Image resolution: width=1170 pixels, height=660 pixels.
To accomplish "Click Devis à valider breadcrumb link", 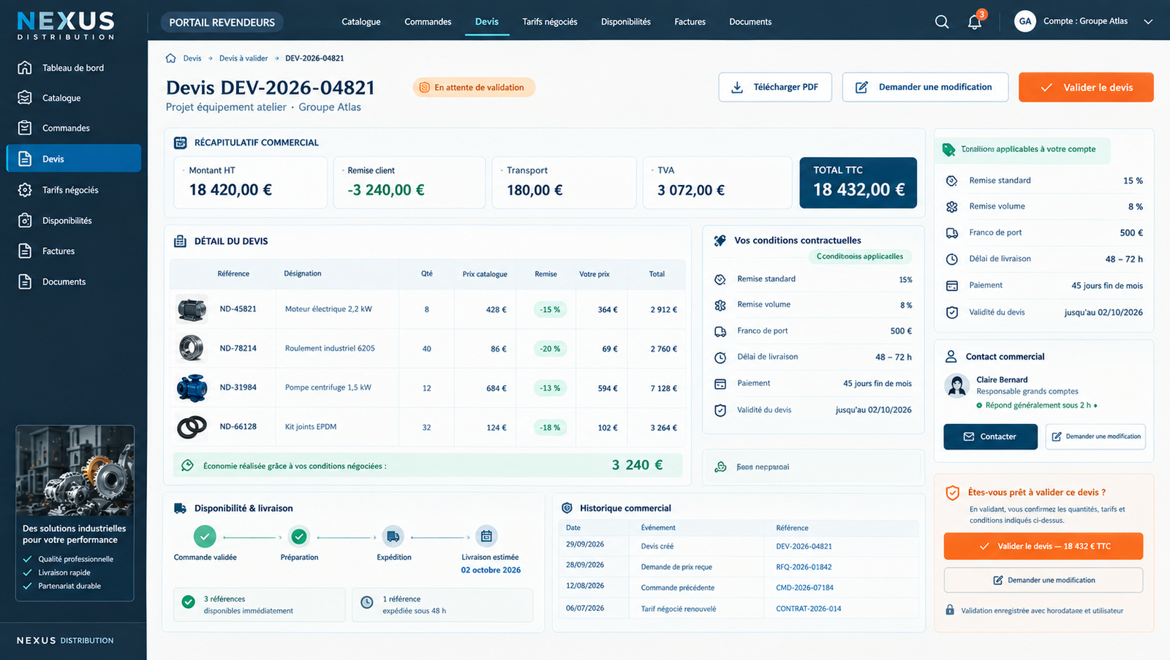I will pos(244,58).
